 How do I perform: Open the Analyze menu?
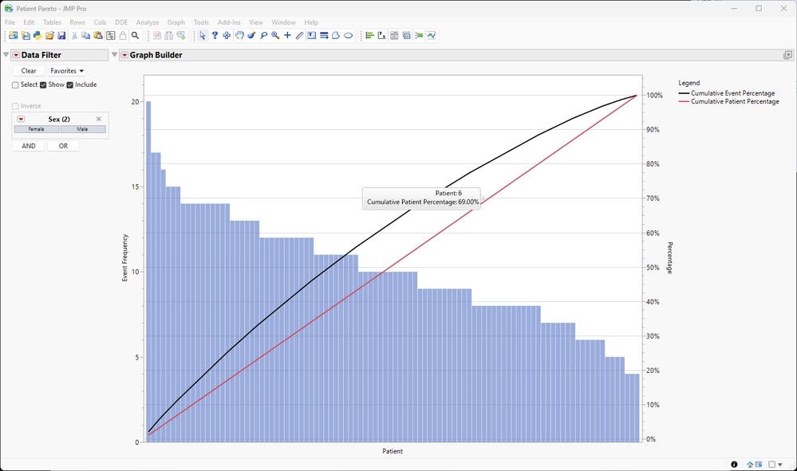click(x=147, y=22)
